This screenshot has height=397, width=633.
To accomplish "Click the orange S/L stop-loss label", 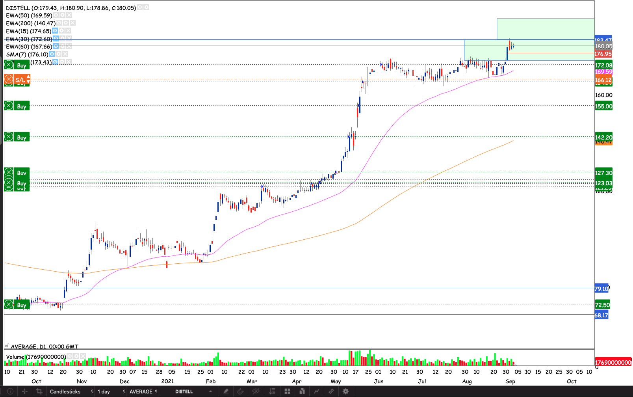I will click(x=20, y=80).
